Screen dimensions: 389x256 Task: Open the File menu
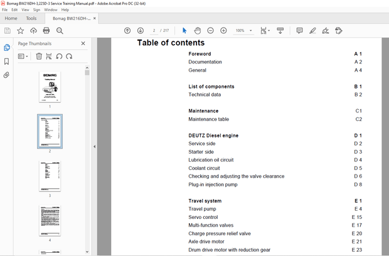tap(5, 9)
